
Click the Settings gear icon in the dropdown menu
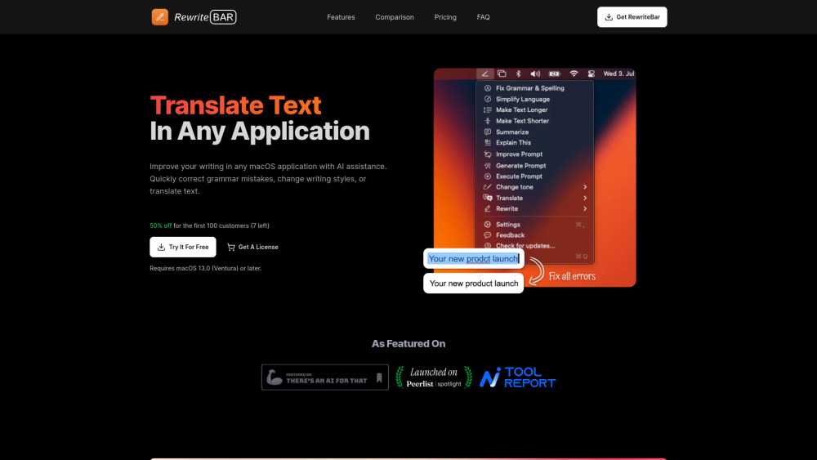point(488,225)
